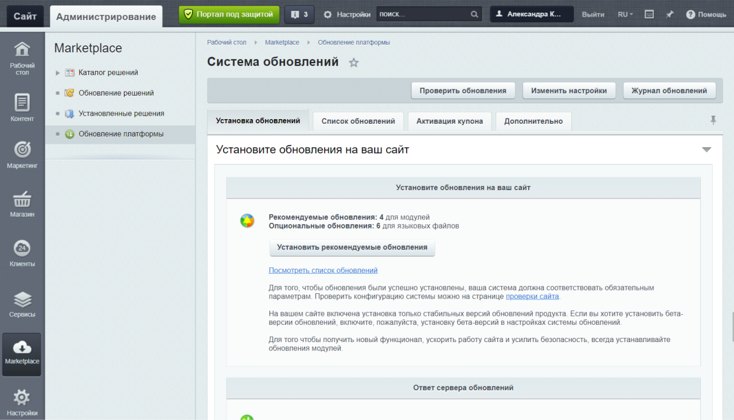Viewport: 734px width, 420px height.
Task: Collapse the Установите обновления section arrow
Action: pos(706,150)
